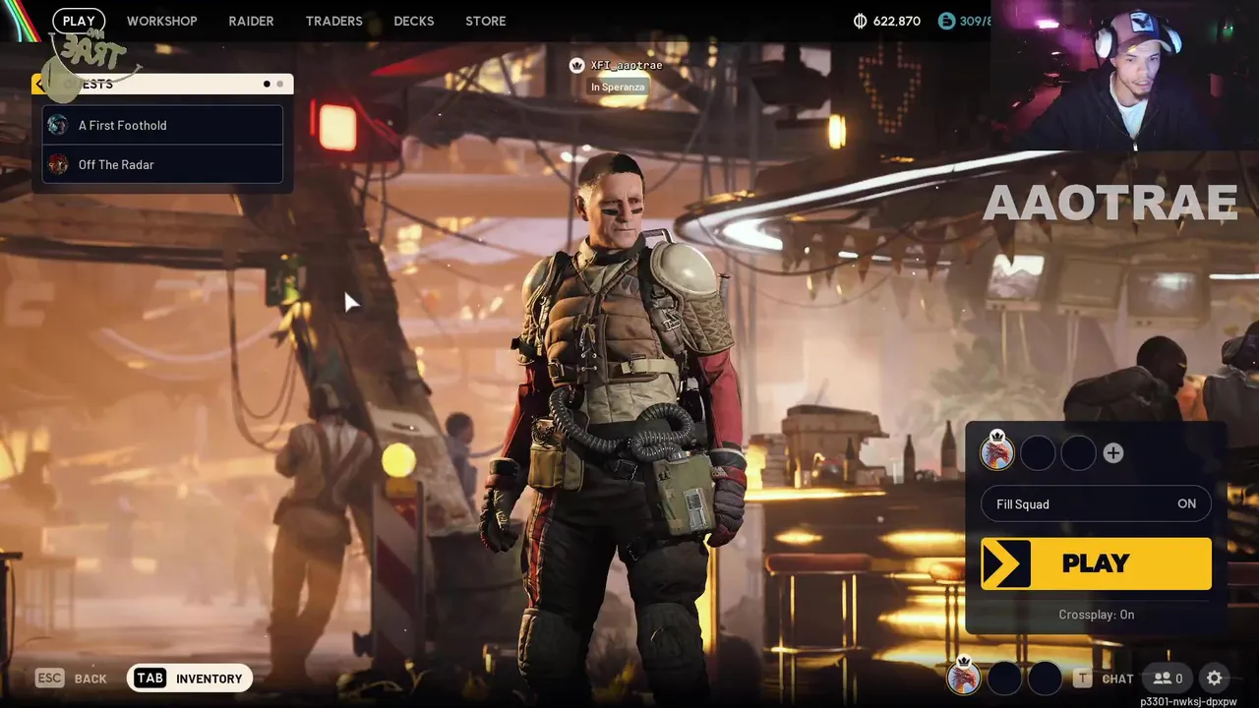
Task: Toggle Fill Squad ON setting
Action: pos(1096,504)
